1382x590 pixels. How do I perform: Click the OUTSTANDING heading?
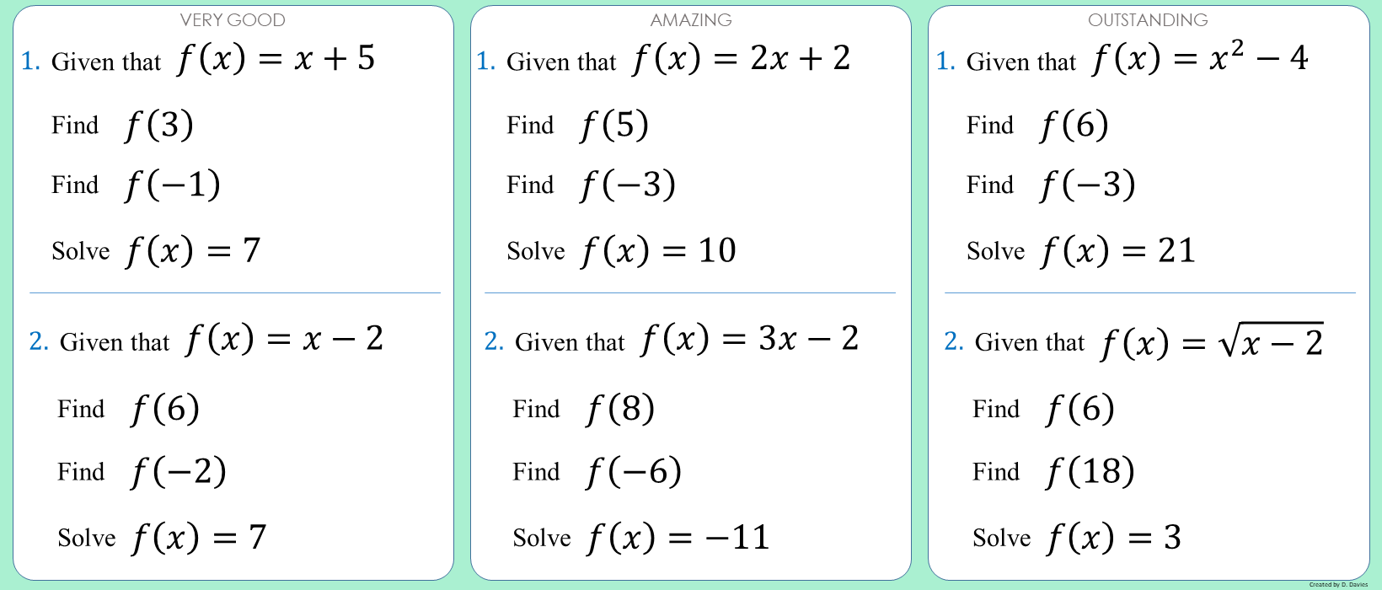[1148, 19]
